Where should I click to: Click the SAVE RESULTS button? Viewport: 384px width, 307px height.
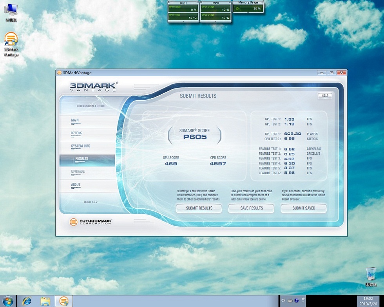coord(251,208)
